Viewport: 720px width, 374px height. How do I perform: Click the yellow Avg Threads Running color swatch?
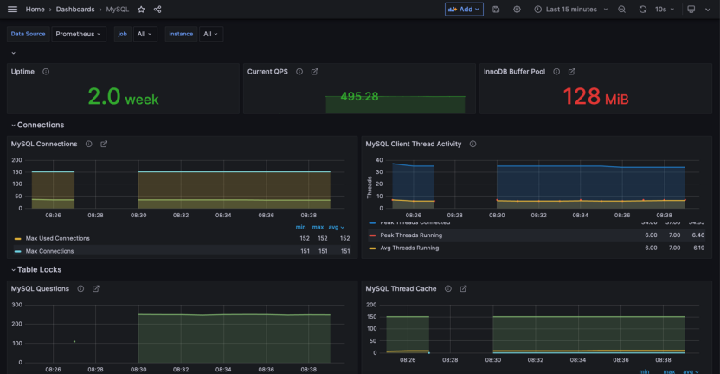(372, 248)
